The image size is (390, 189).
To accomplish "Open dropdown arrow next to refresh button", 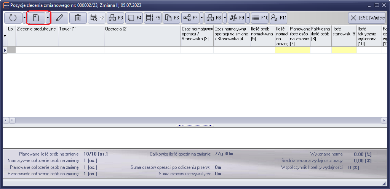I will (x=24, y=18).
